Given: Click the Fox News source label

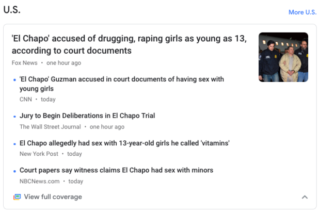Looking at the screenshot, I should 25,63.
